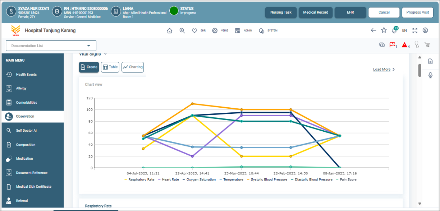Toggle fullscreen mode icon
The width and height of the screenshot is (440, 211).
(415, 31)
